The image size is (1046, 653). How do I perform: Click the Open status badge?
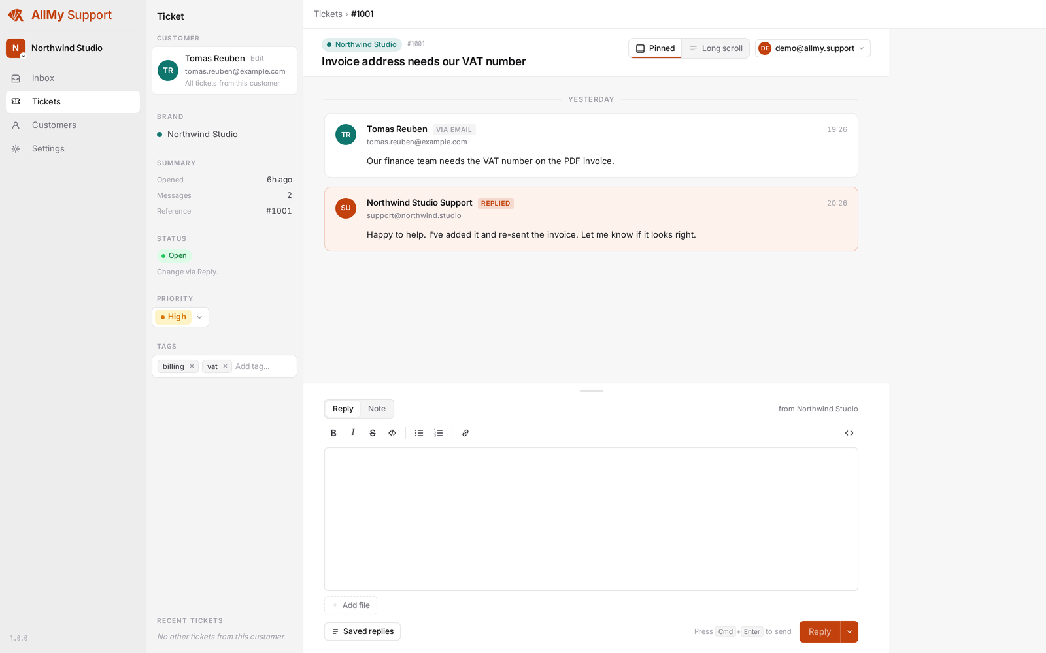pyautogui.click(x=174, y=256)
